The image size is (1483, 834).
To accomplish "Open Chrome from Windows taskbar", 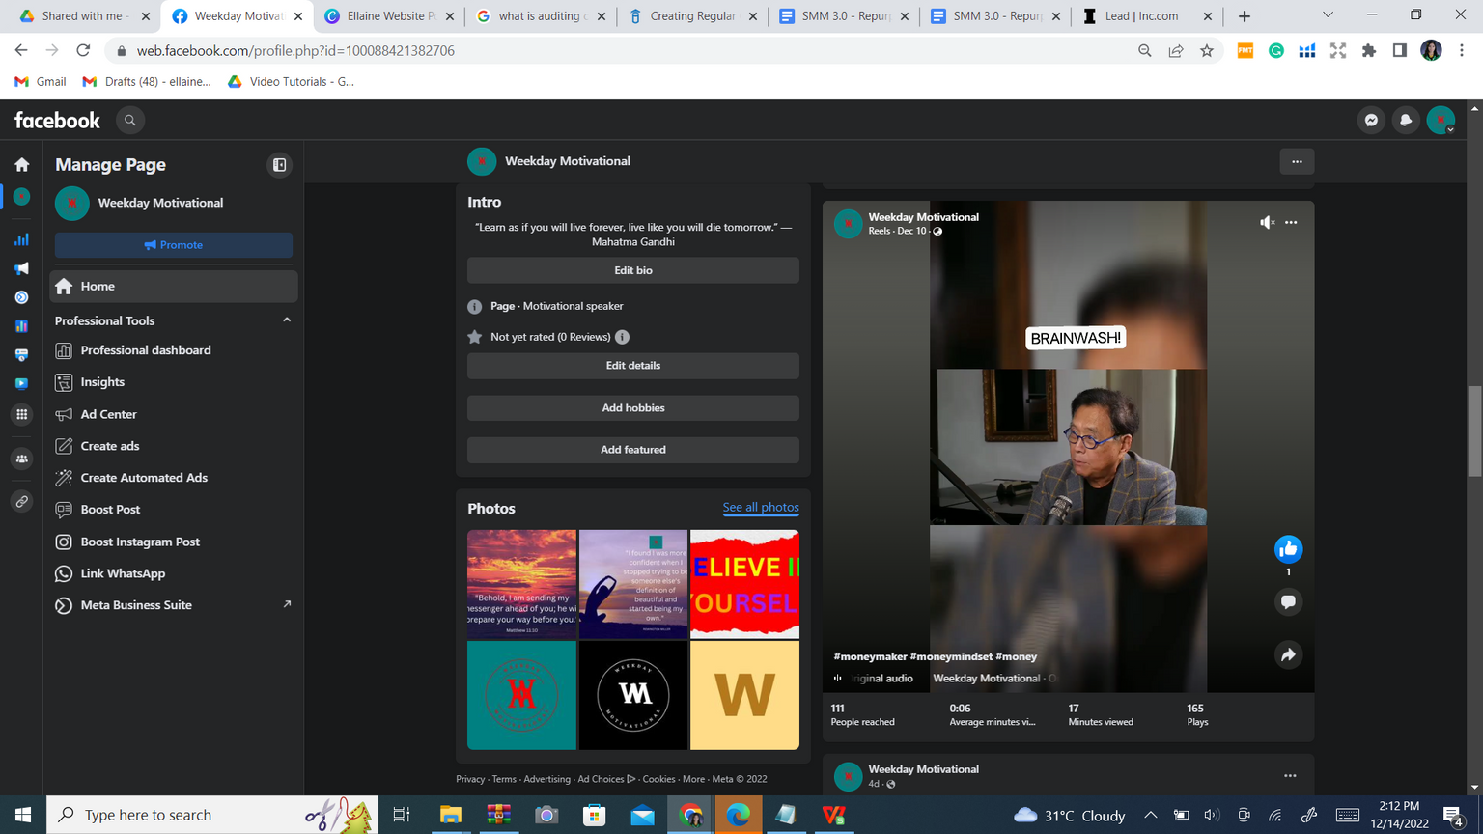I will point(690,815).
